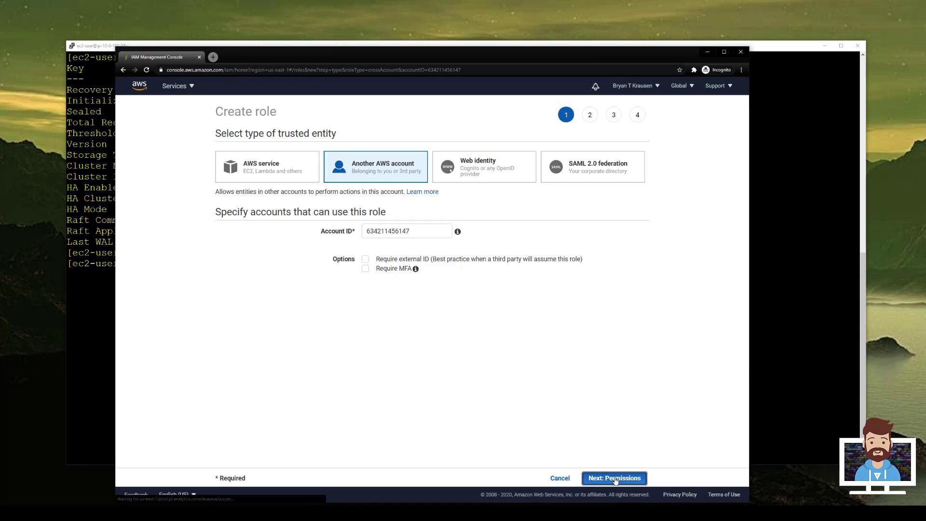Open the browser extensions puzzle icon

click(x=694, y=70)
